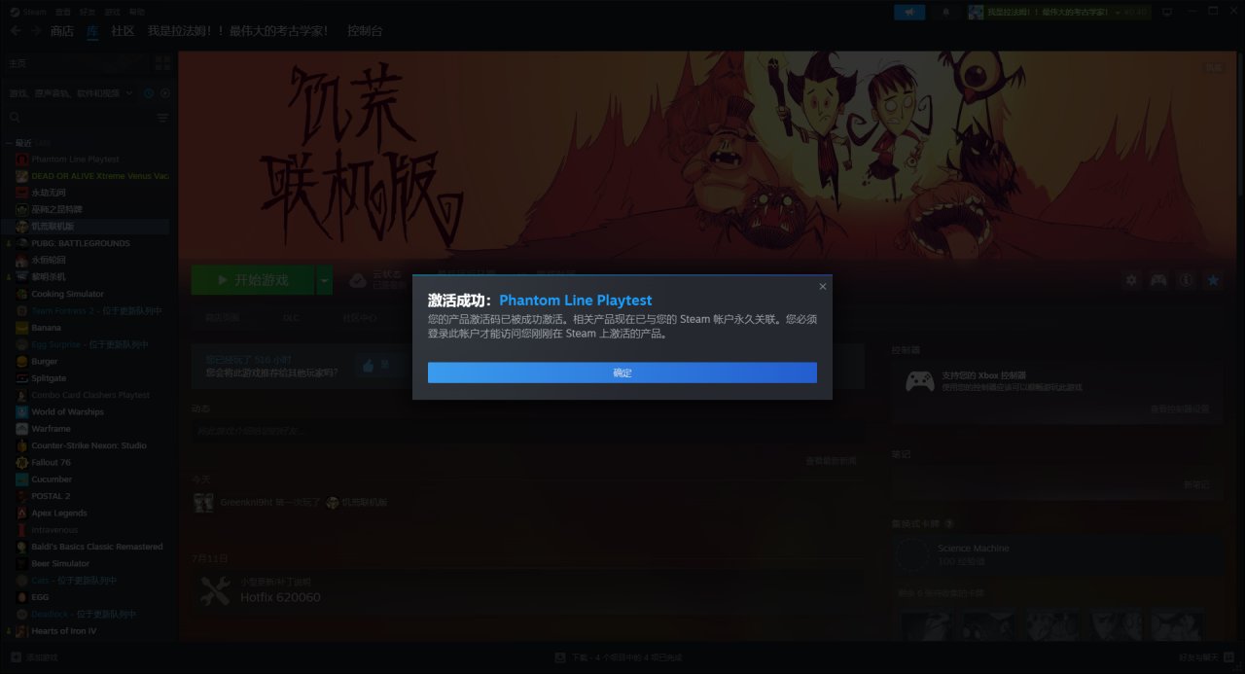Open the 商店 store tab
The width and height of the screenshot is (1245, 674).
click(x=61, y=31)
